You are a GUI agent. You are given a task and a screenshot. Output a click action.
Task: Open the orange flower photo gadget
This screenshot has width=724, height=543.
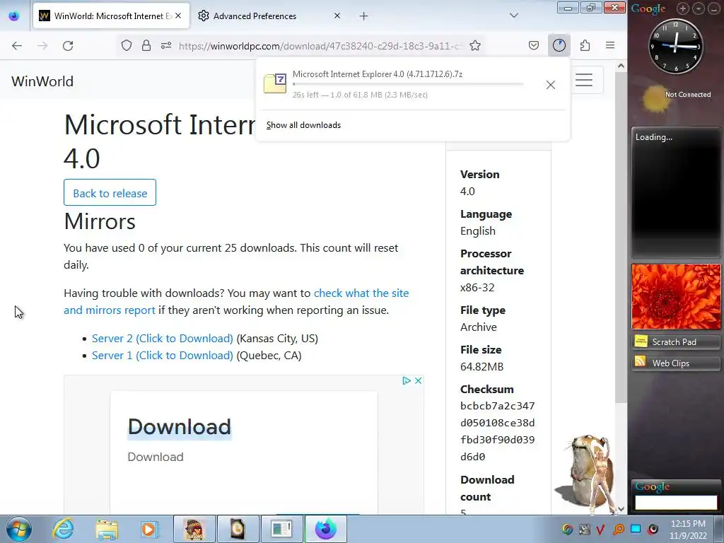point(676,296)
